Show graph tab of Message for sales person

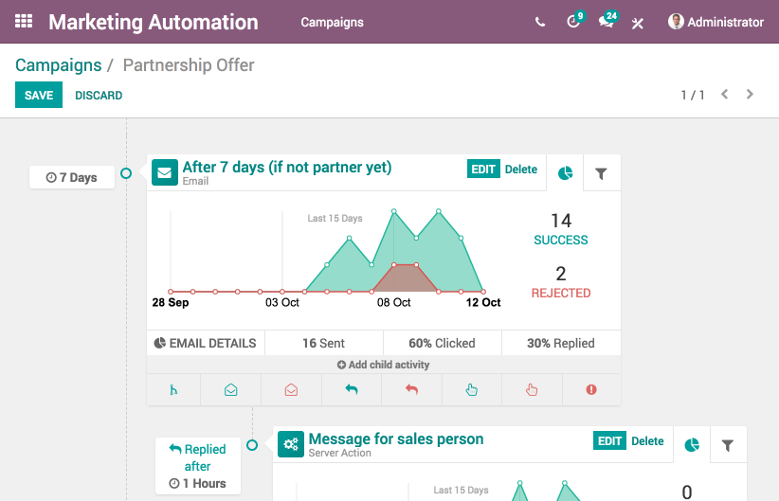click(692, 445)
